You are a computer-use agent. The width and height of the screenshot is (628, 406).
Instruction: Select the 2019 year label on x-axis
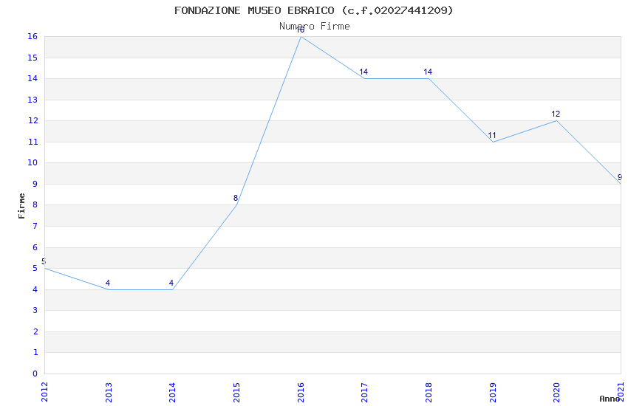coord(493,392)
